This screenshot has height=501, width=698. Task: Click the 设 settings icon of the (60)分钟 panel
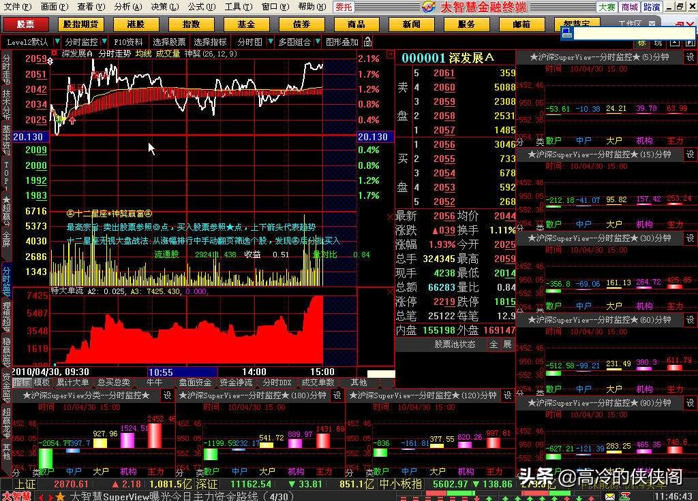[x=690, y=320]
